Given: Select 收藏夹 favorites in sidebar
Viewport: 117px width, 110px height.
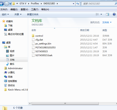Looking at the screenshot, I should [x=9, y=21].
